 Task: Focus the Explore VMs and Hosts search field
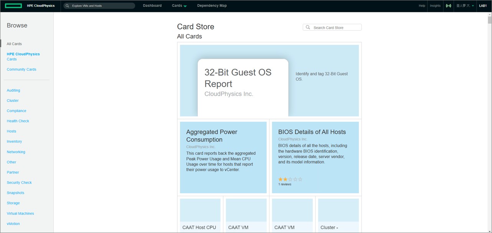click(x=99, y=6)
